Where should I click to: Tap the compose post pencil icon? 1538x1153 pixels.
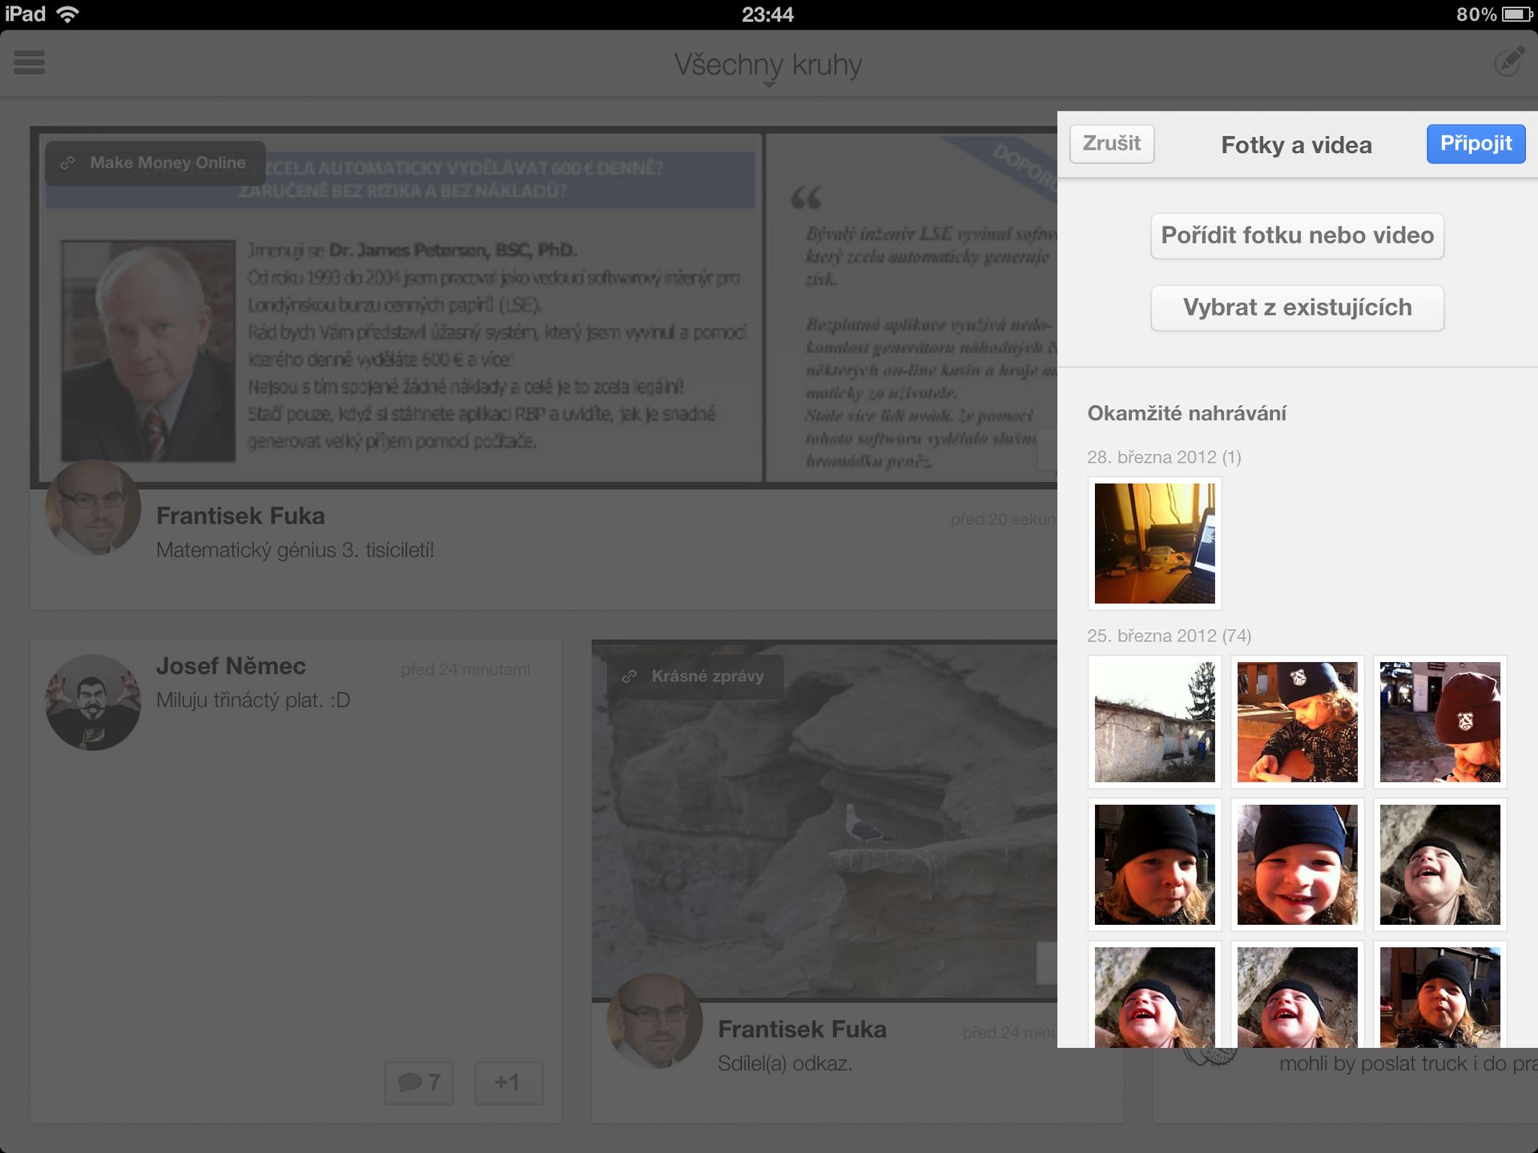(x=1509, y=62)
